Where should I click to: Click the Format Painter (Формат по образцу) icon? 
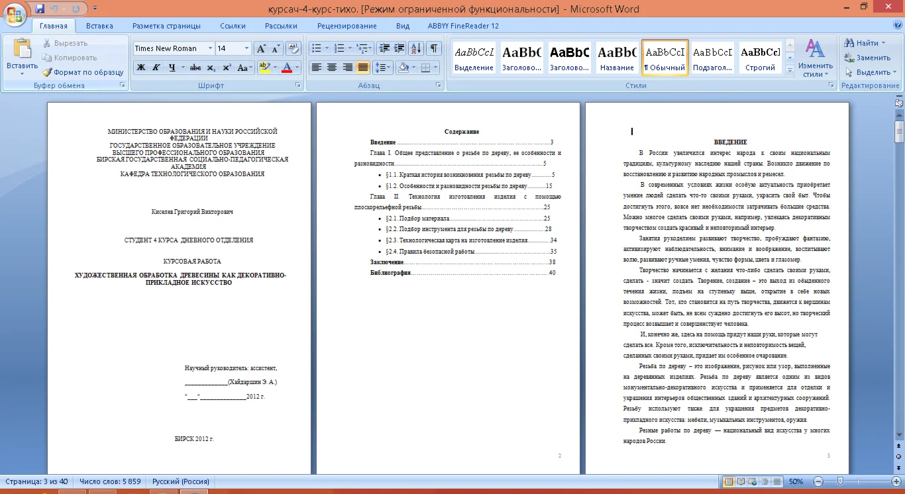coord(48,72)
